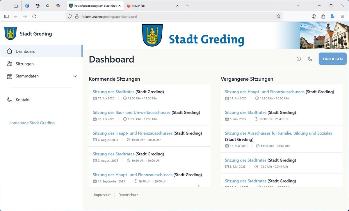Open past Haupt- und Finanzausschuss session 14. Juli
The image size is (349, 211).
pos(265,92)
